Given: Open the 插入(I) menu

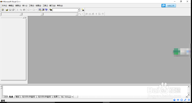Looking at the screenshot, I should (25, 5).
